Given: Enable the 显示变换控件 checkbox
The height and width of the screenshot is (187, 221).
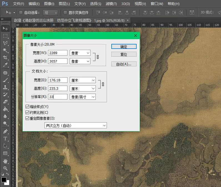Looking at the screenshot, I should (65, 13).
